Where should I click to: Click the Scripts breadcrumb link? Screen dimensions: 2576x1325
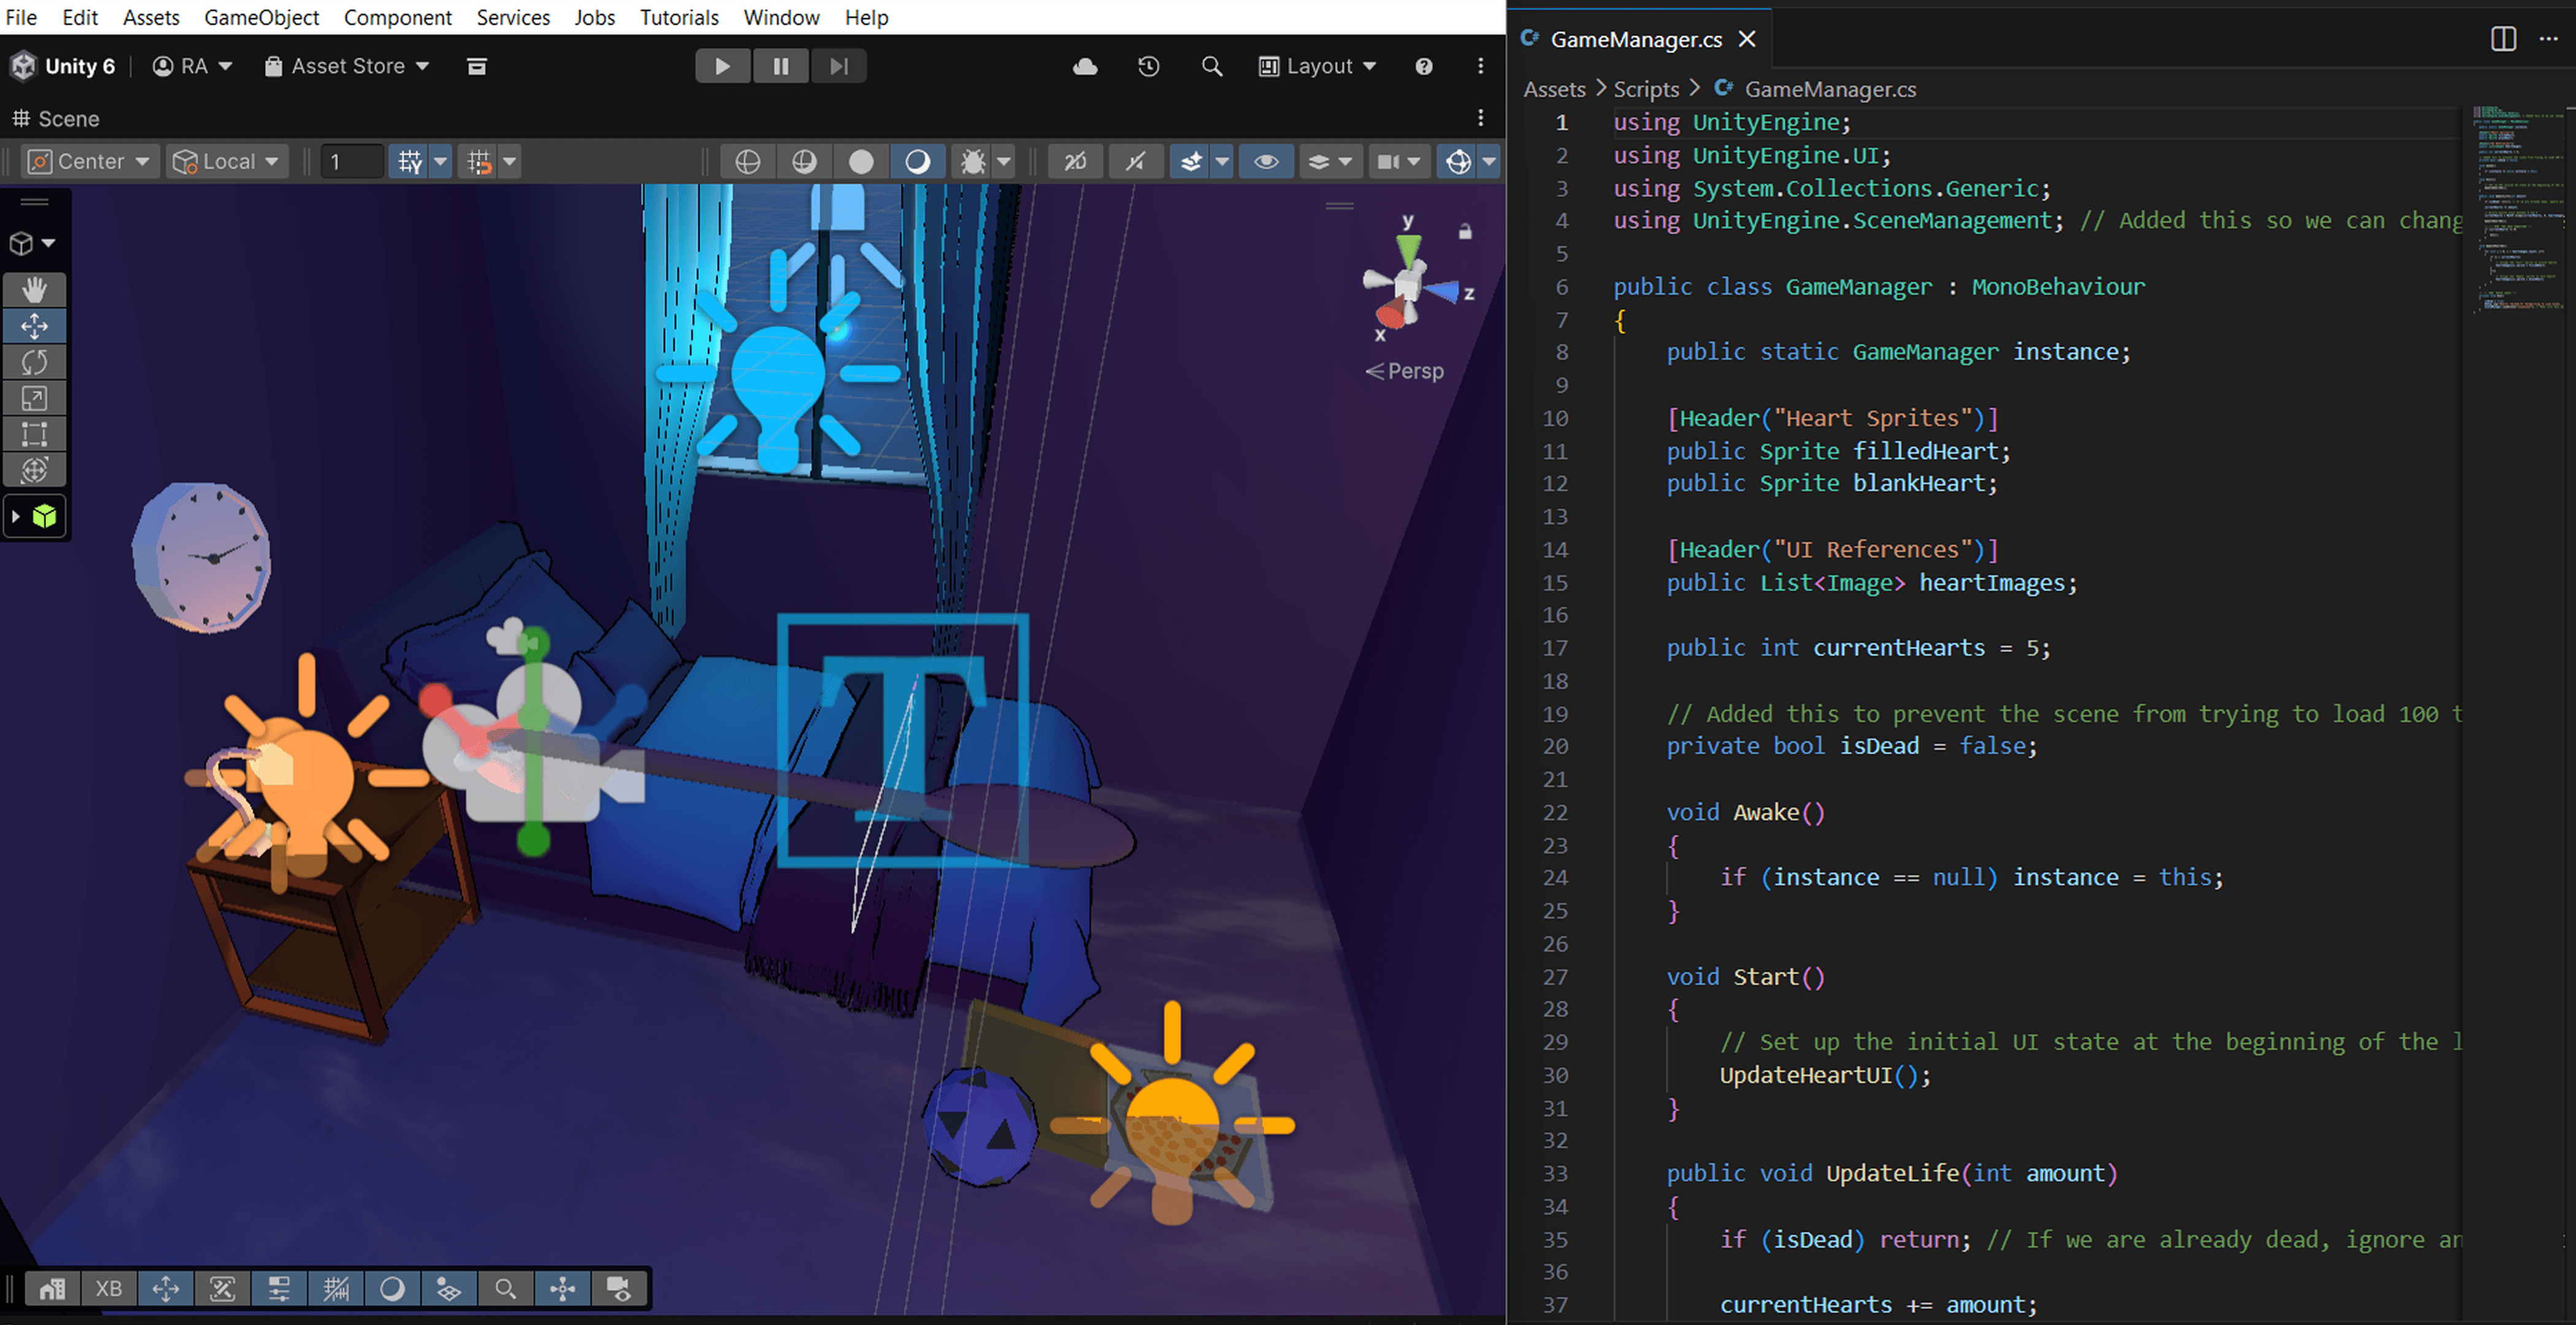1646,89
